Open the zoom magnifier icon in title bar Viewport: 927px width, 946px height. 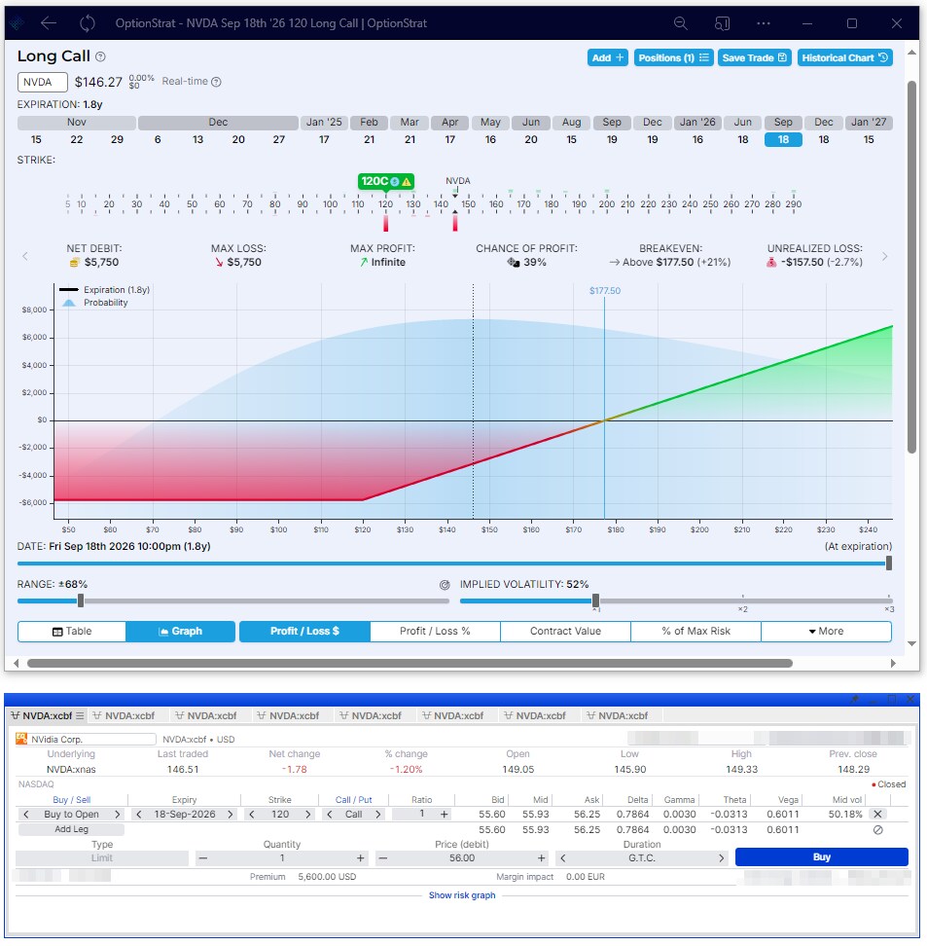click(681, 23)
